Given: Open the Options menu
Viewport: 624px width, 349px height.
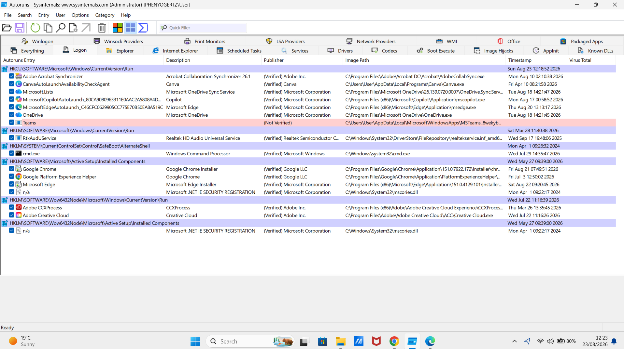Looking at the screenshot, I should 80,15.
